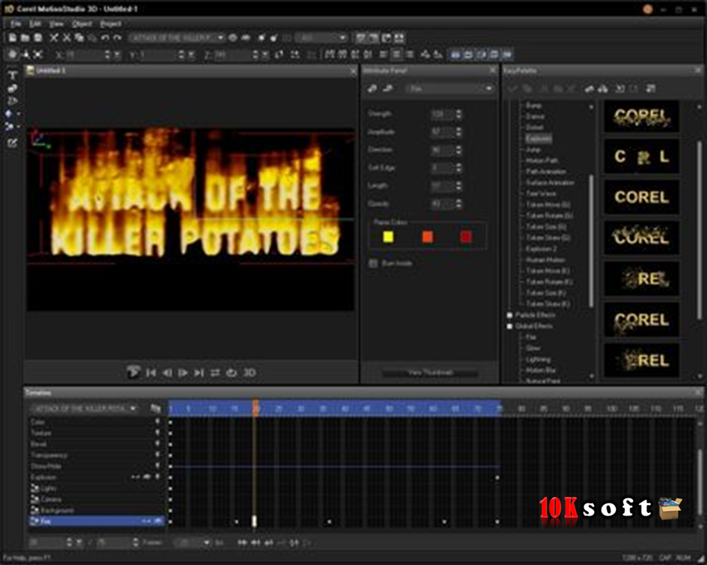Close the Attribute Panel
This screenshot has height=565, width=707.
coord(492,70)
